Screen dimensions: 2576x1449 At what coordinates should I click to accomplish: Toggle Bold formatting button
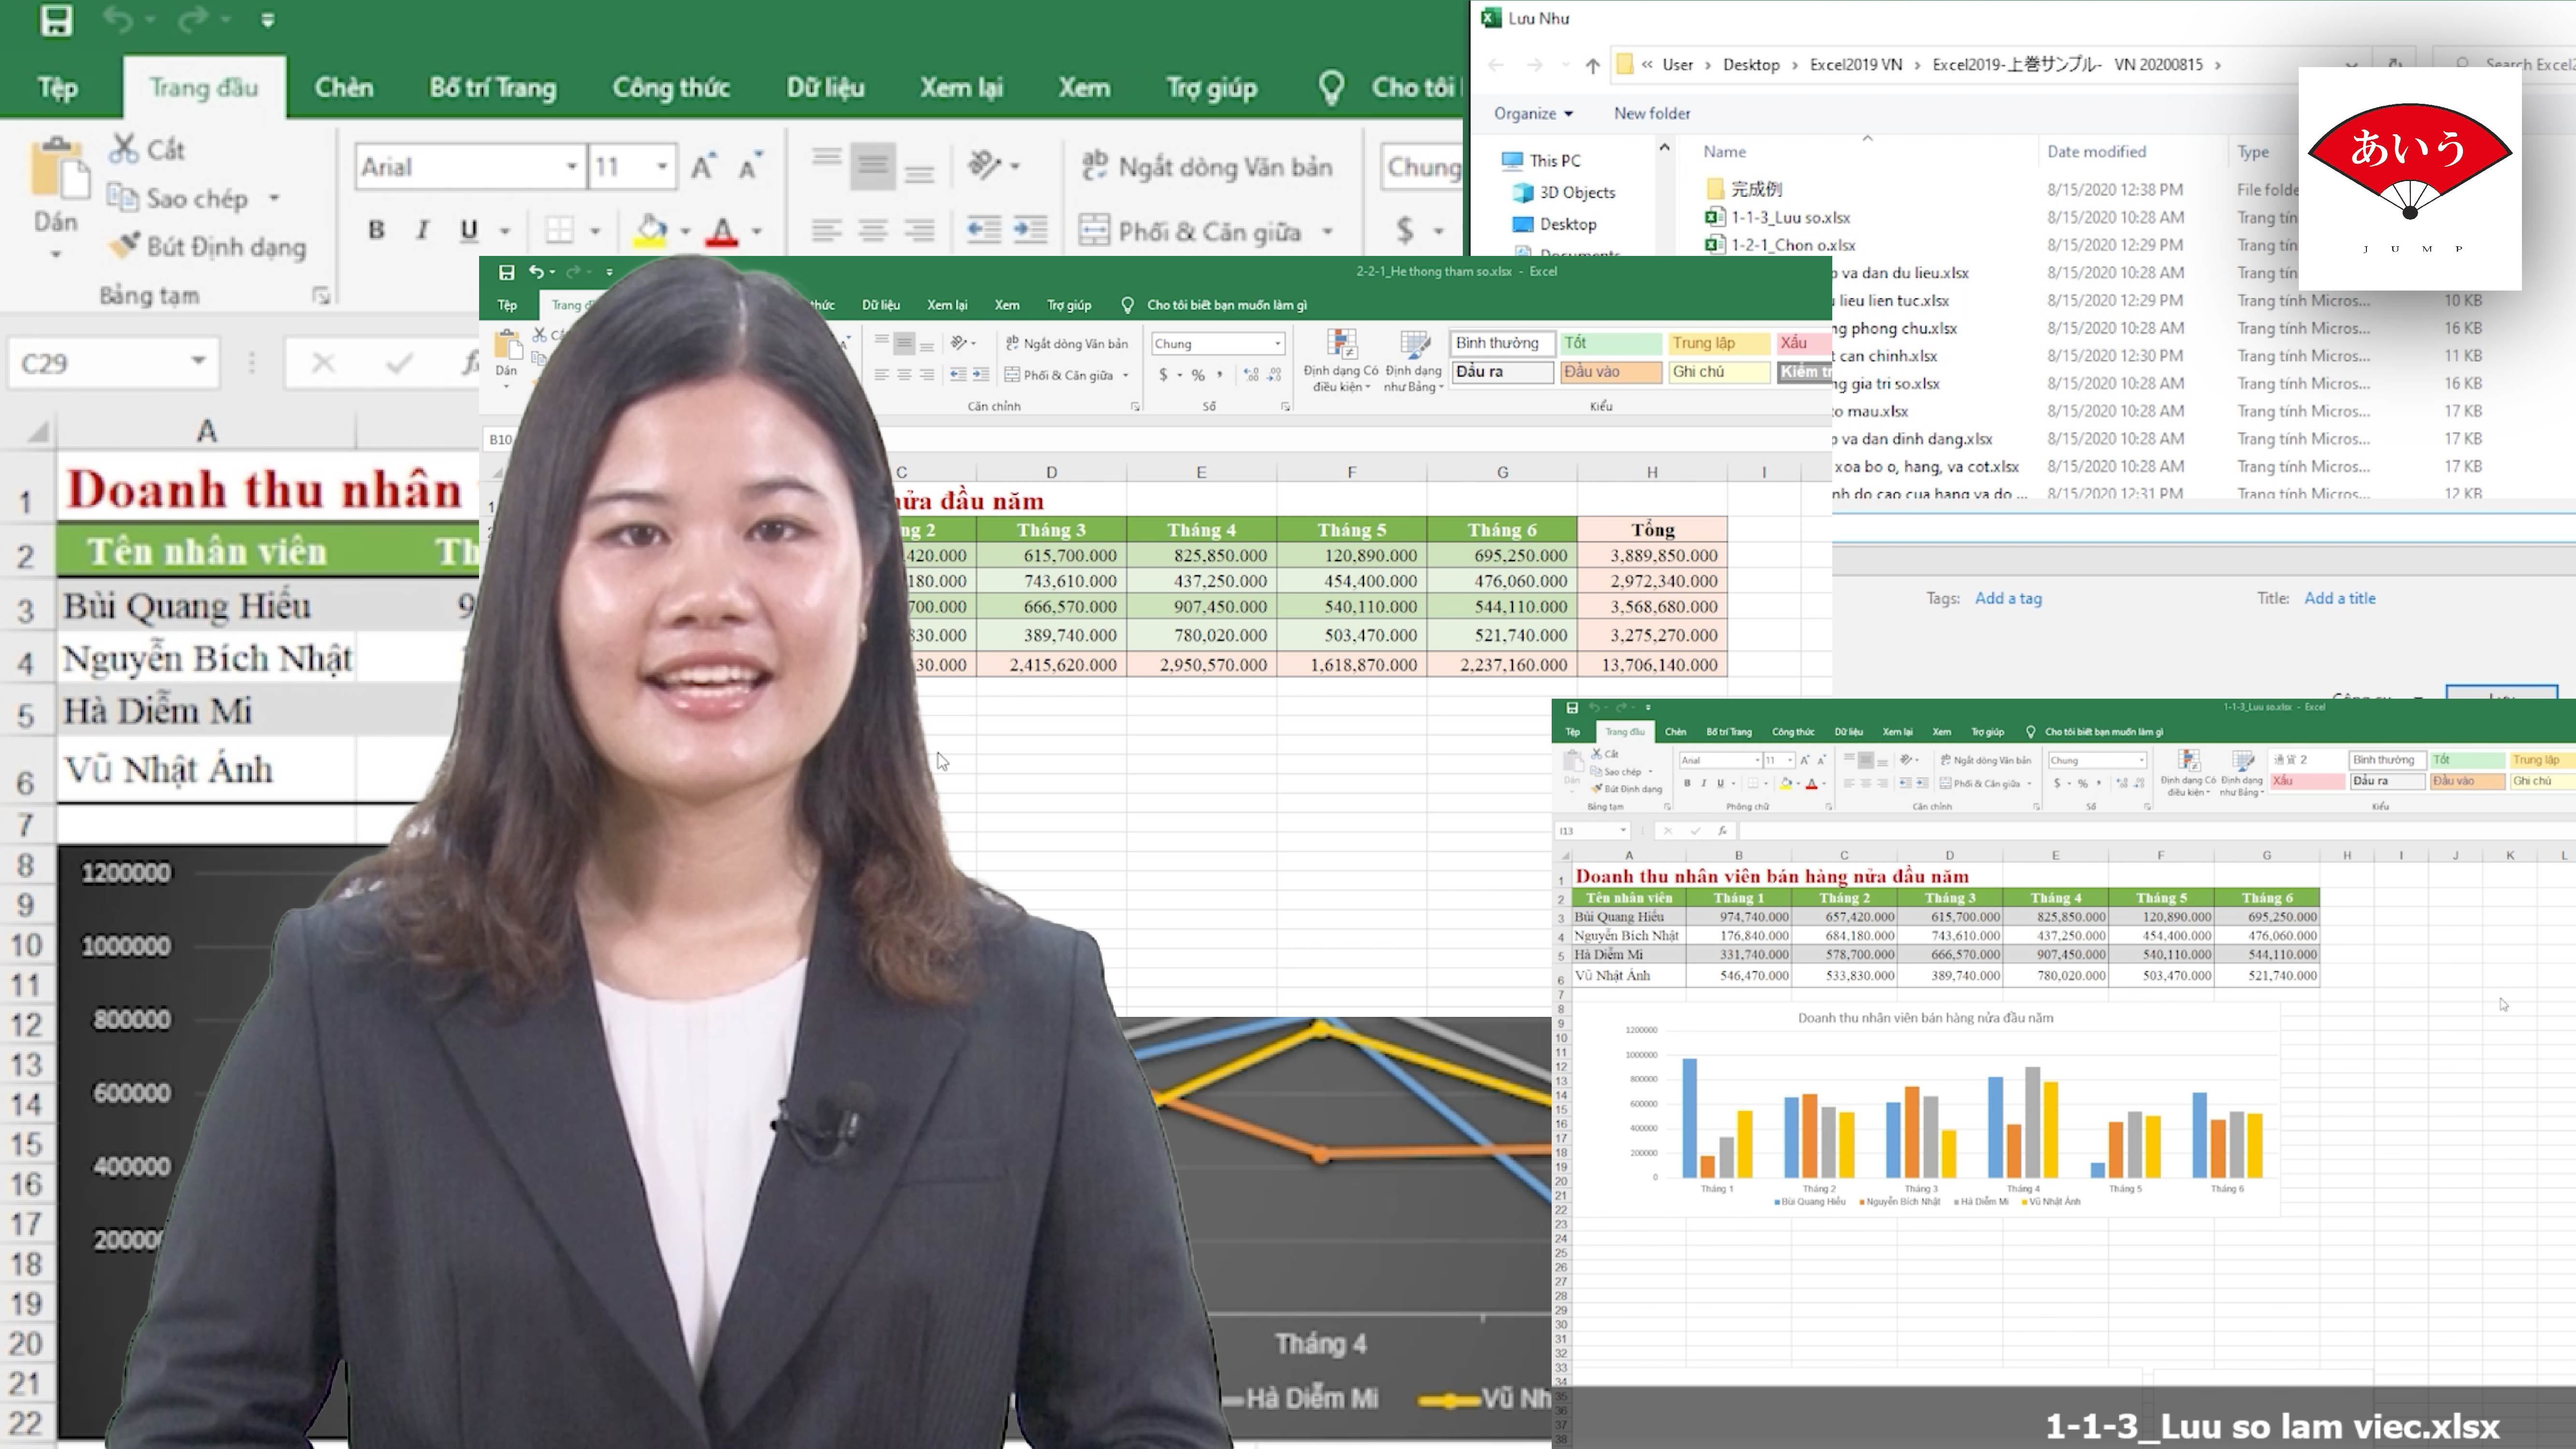[376, 230]
